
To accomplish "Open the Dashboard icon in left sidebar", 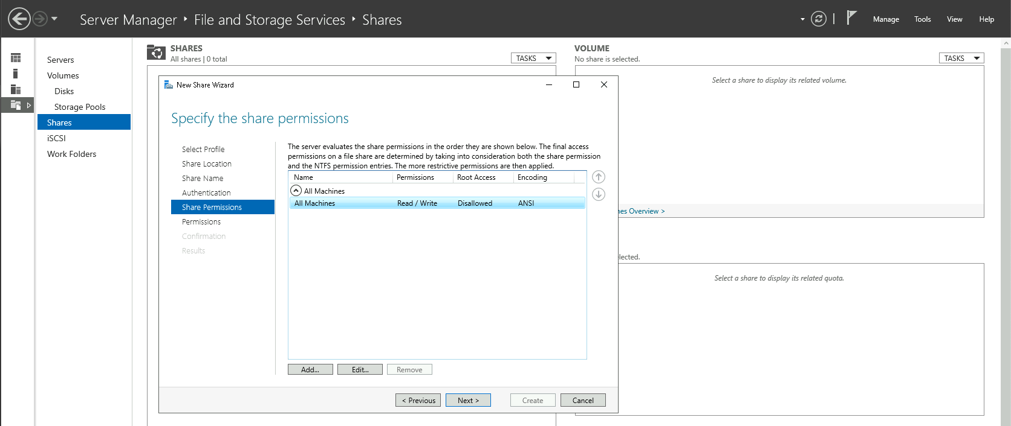I will pos(16,58).
